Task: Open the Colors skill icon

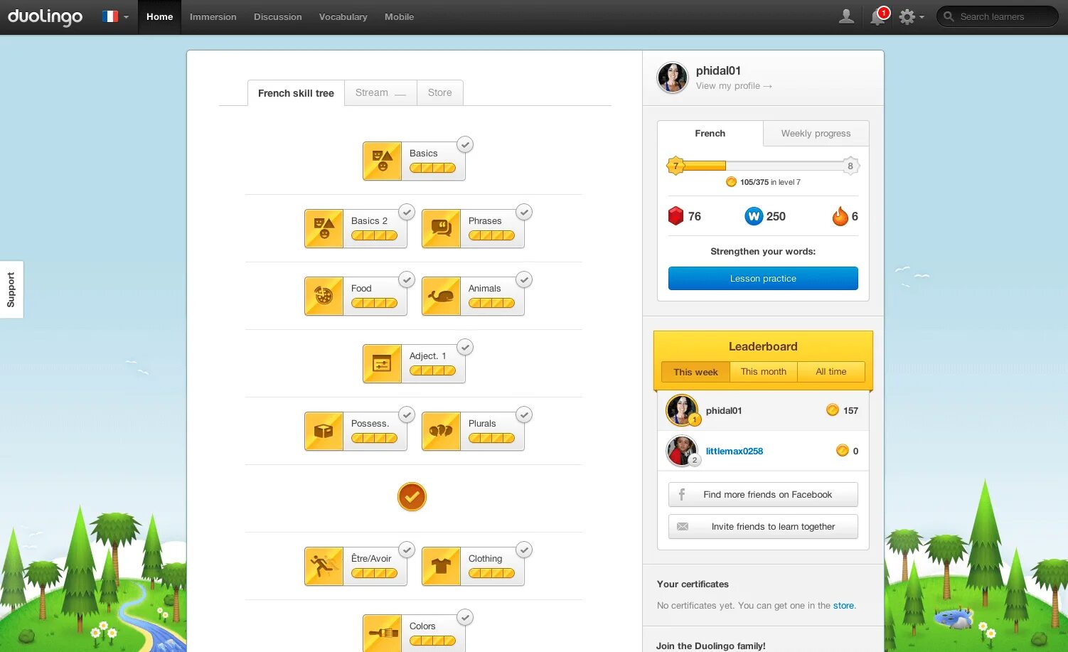Action: click(x=383, y=633)
